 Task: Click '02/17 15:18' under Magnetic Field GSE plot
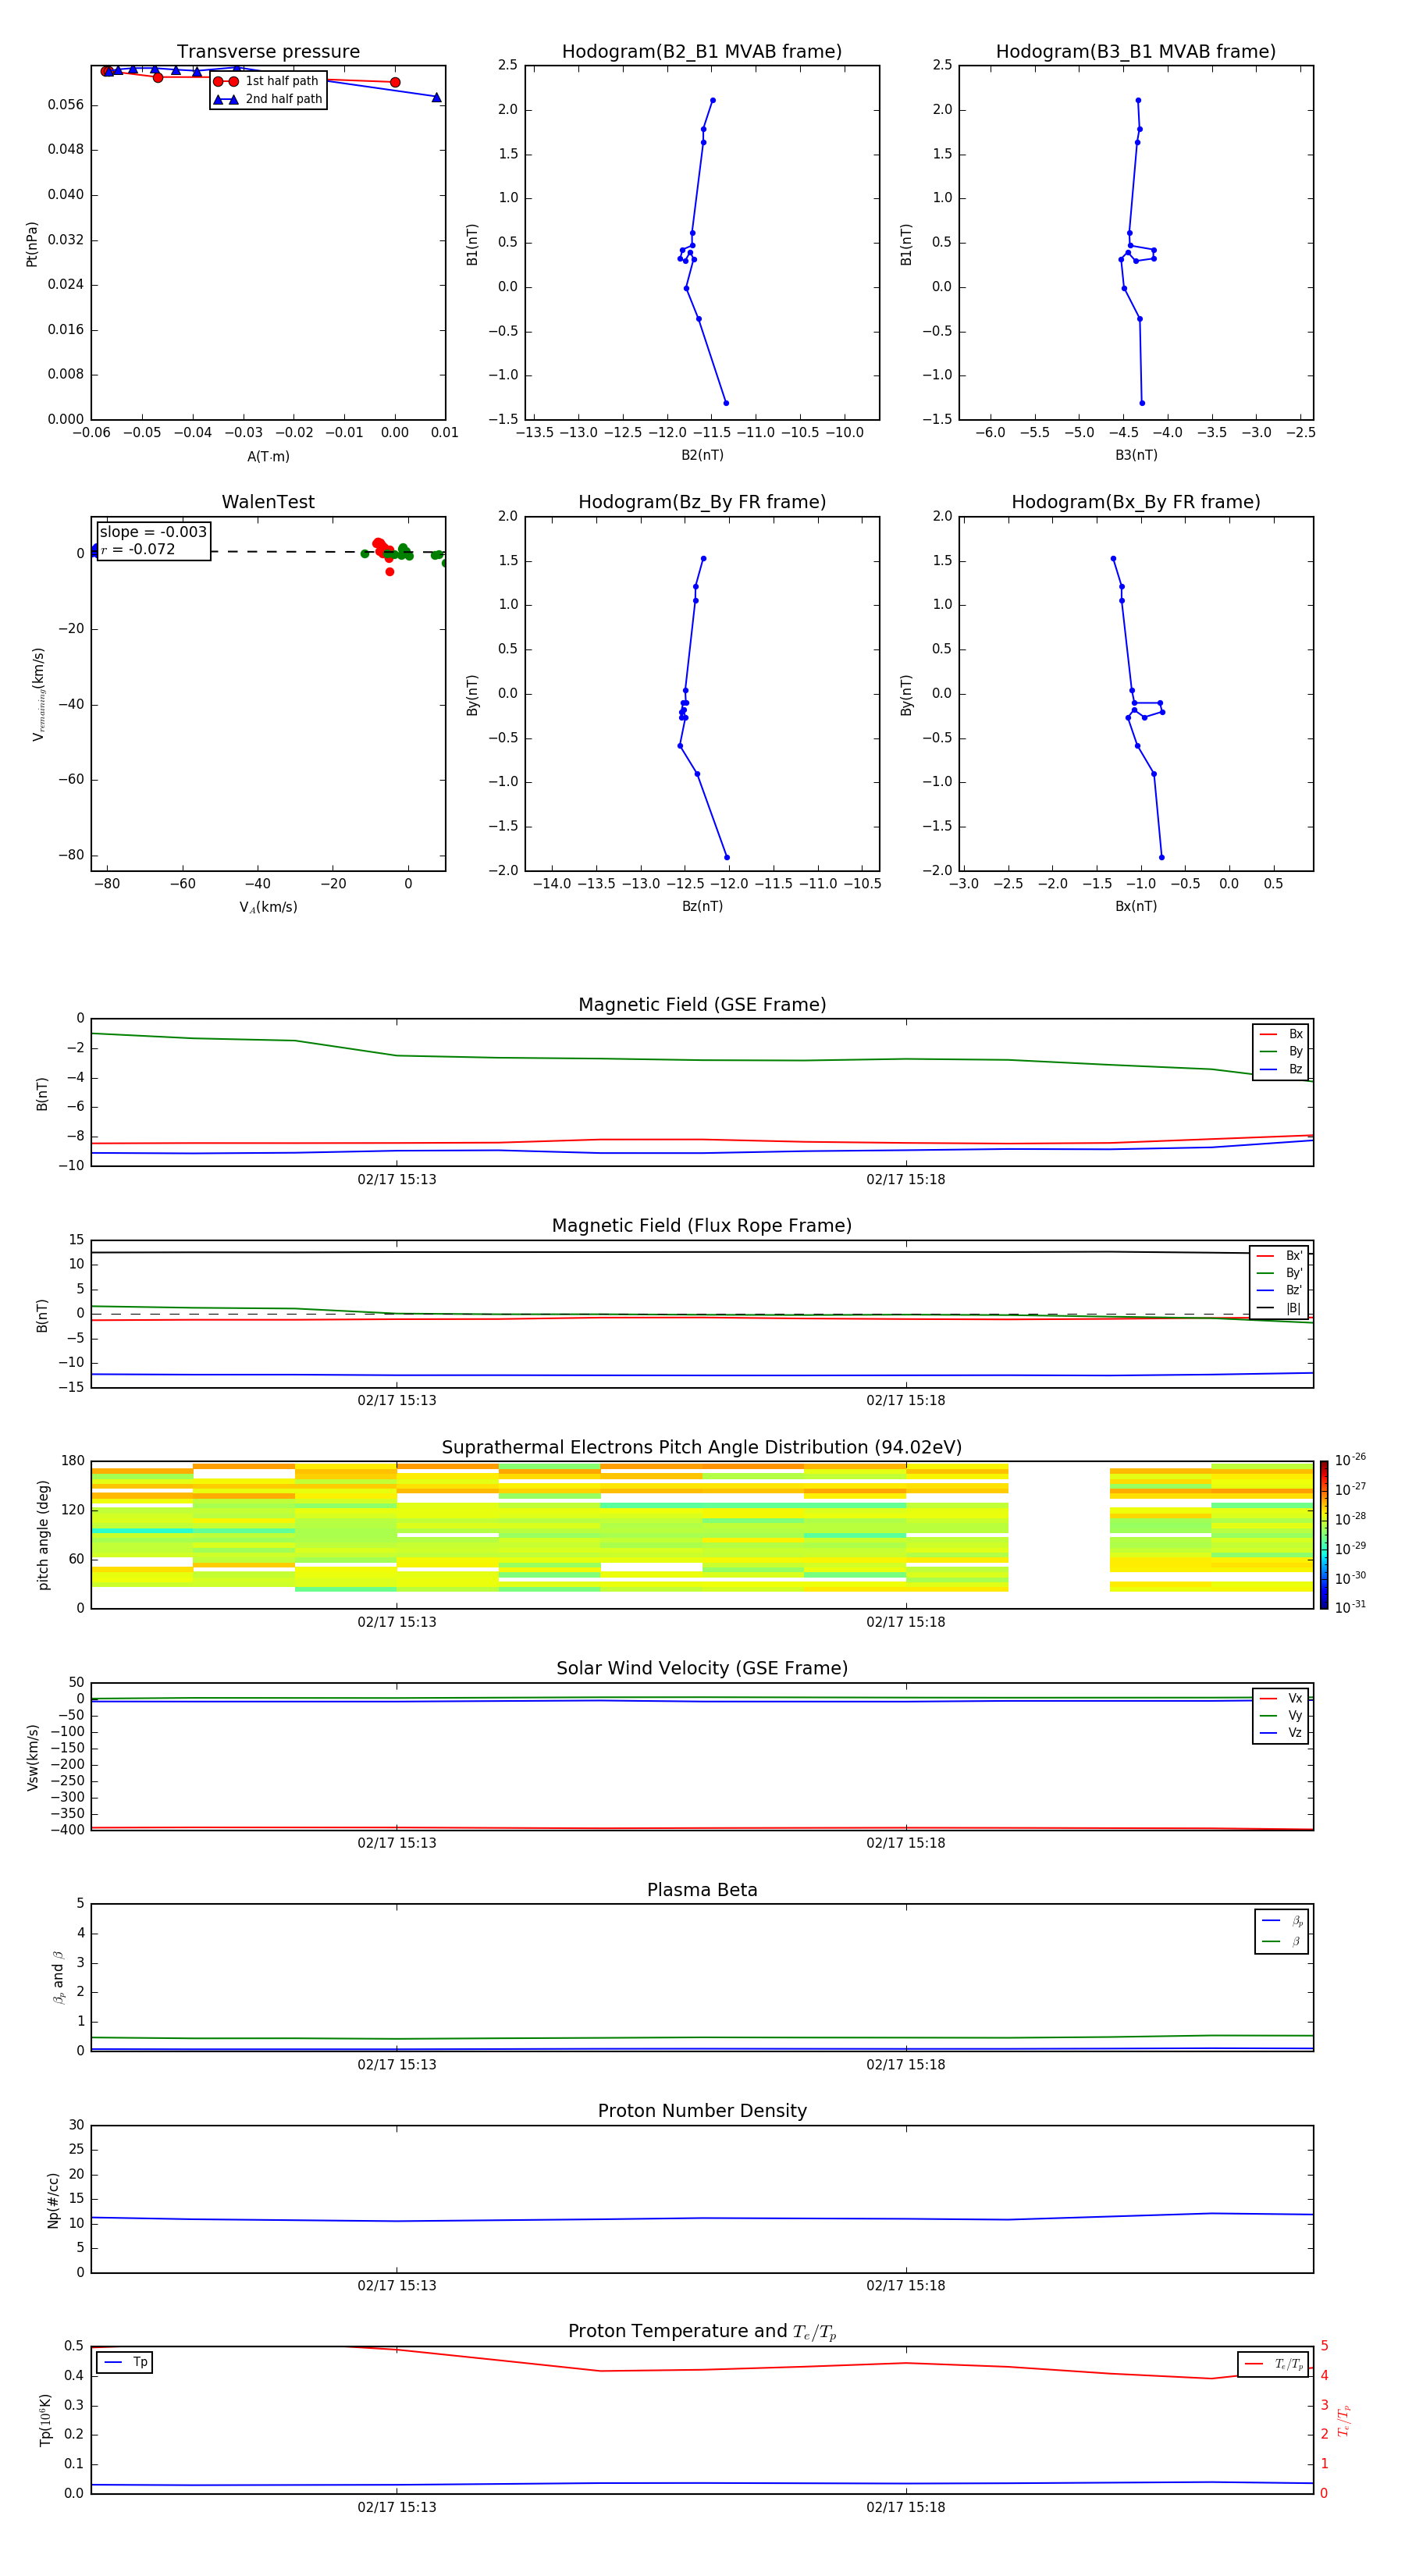coord(906,1180)
